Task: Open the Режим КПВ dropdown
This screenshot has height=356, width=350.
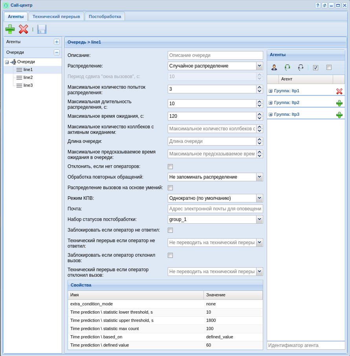Action: tap(259, 198)
